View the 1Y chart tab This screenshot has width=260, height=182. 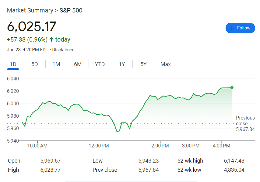[x=122, y=64]
